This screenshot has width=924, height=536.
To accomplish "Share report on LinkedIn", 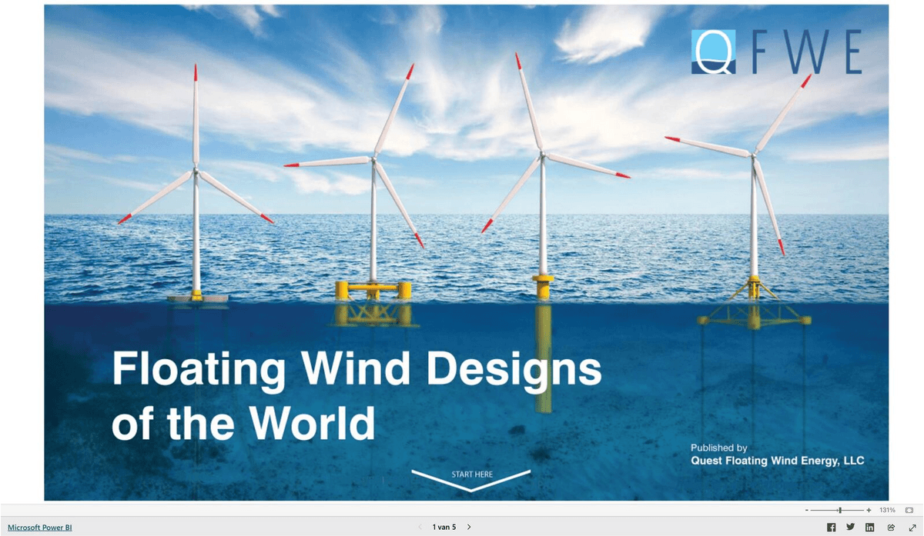I will click(x=870, y=527).
